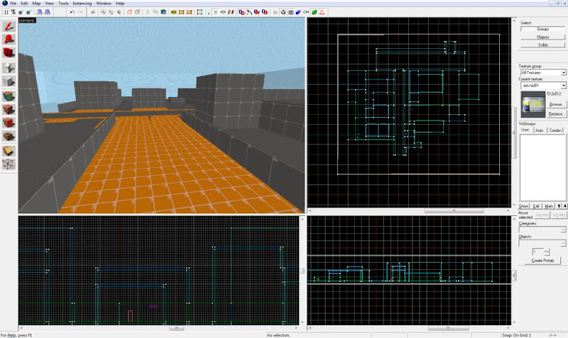Set selection mode to Groups

(542, 29)
